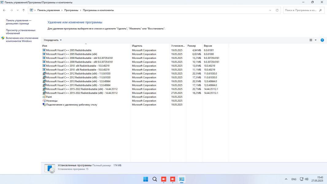Screen dimensions: 327x184
Task: Click the size value '20,7 МБ'
Action: click(197, 89)
